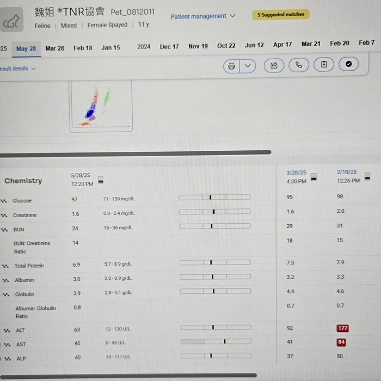Open the Creatinine trend graph icon
Image resolution: width=381 pixels, height=381 pixels.
tap(5, 216)
